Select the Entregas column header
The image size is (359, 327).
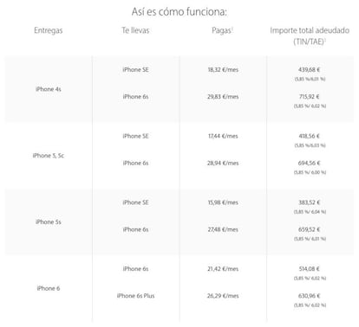point(49,30)
